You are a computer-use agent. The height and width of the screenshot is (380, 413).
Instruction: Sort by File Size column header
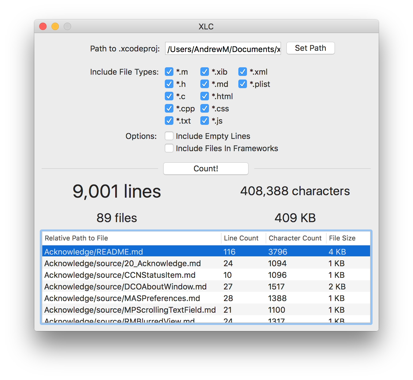[348, 238]
